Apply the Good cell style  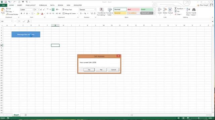point(147,10)
